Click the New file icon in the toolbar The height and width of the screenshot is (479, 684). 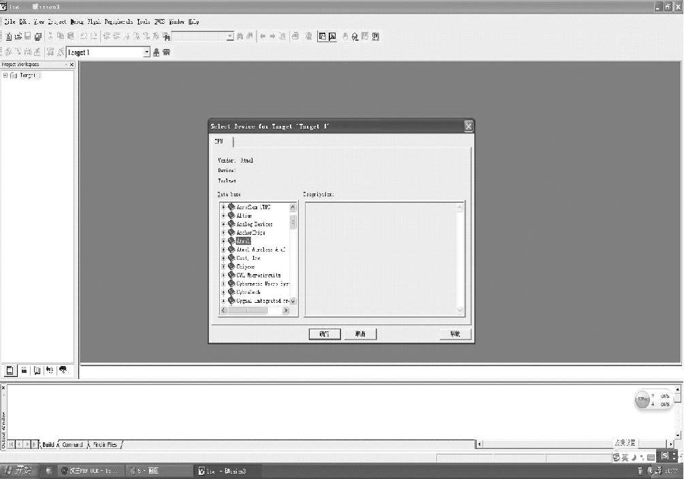tap(8, 37)
